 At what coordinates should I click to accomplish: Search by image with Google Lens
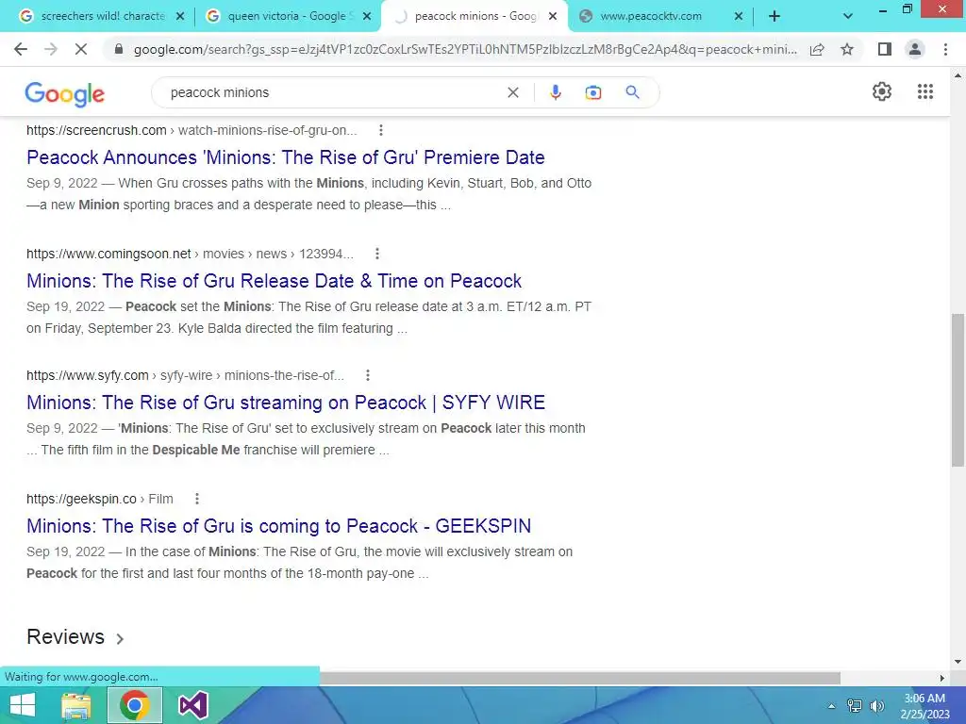(592, 92)
